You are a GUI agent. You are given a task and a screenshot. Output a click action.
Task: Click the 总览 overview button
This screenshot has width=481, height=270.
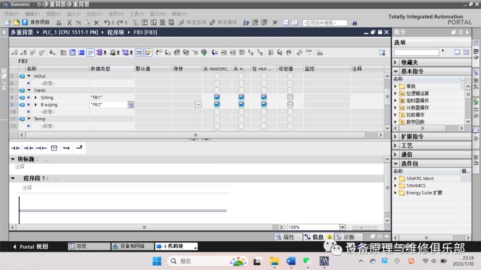point(89,246)
